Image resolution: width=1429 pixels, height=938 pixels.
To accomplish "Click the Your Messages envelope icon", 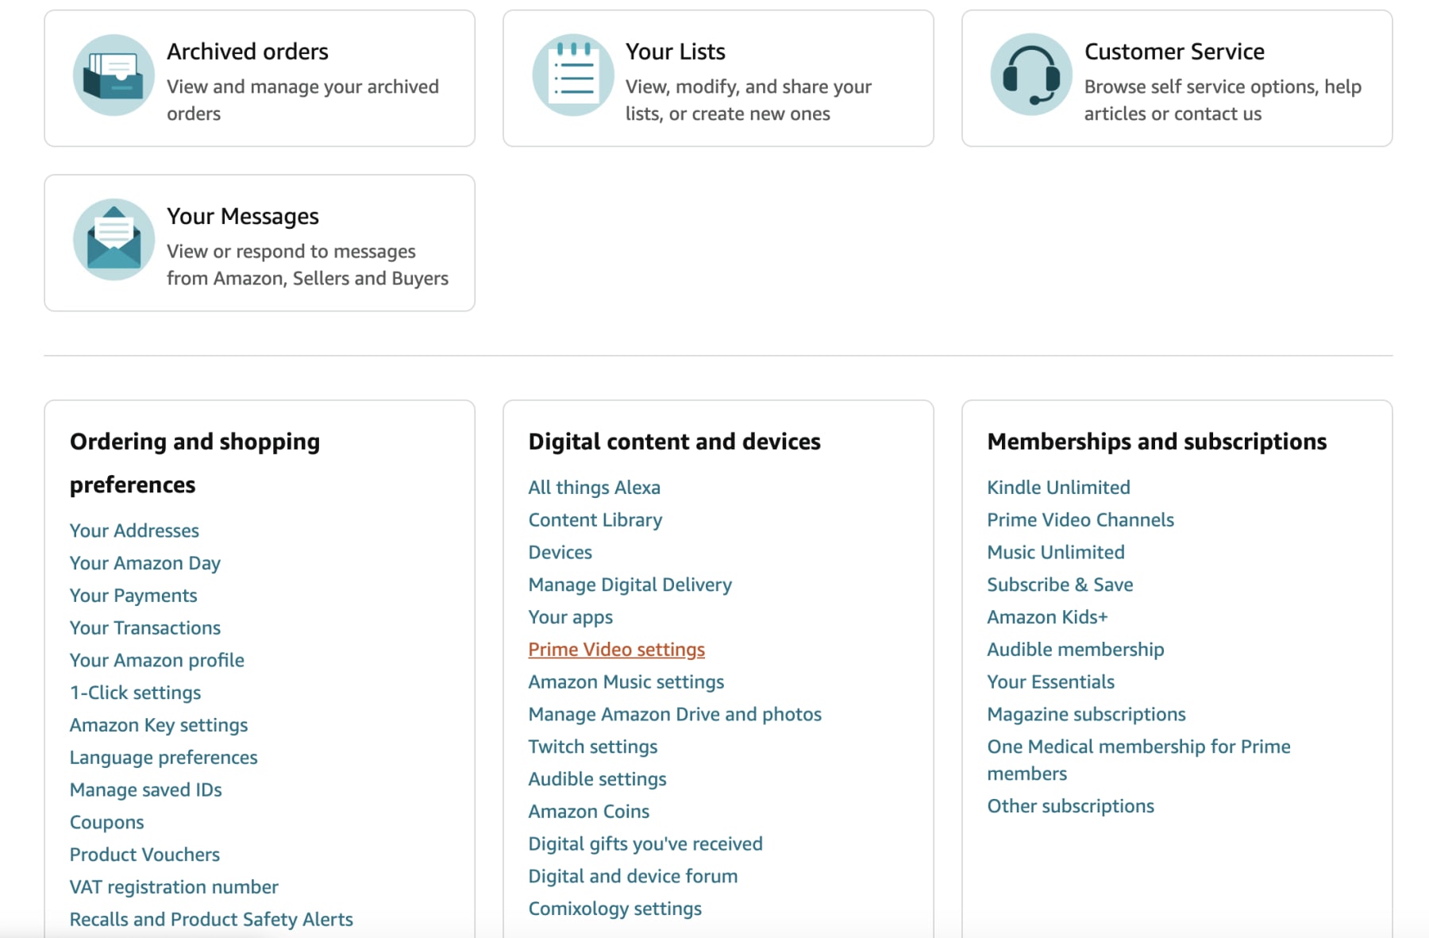I will (x=114, y=240).
